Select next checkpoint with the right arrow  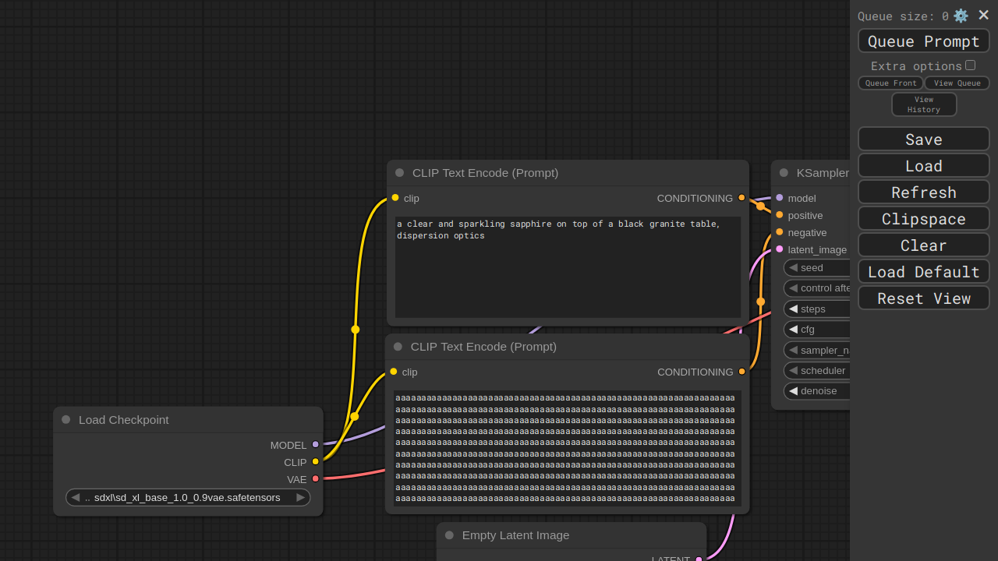coord(301,498)
